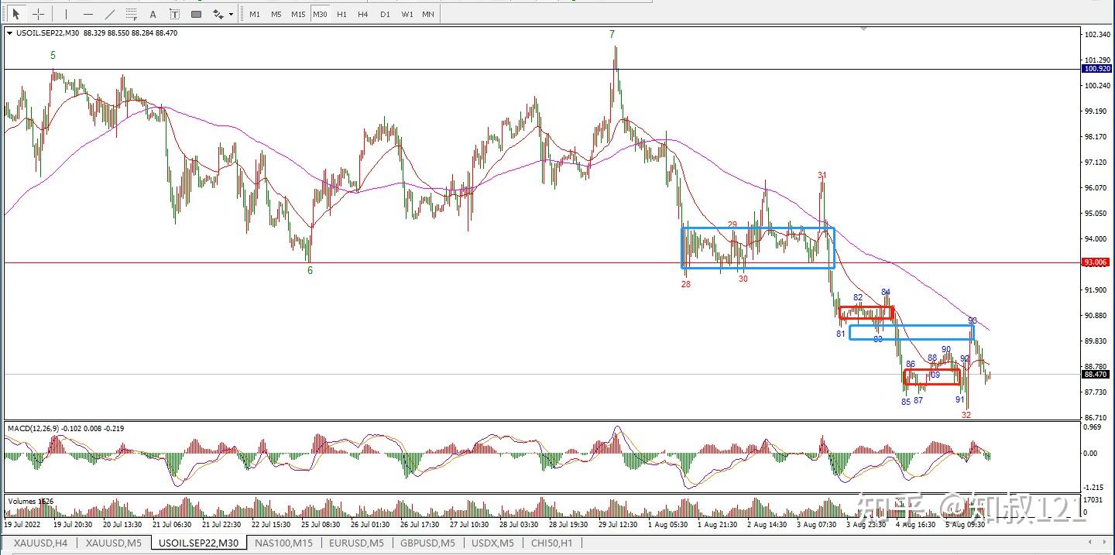Set chart period to MN monthly
The width and height of the screenshot is (1115, 555).
tap(427, 14)
